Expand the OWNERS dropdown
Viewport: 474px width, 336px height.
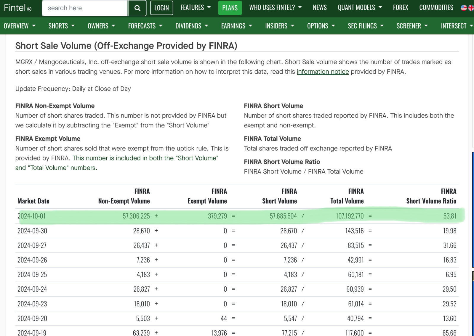point(101,26)
